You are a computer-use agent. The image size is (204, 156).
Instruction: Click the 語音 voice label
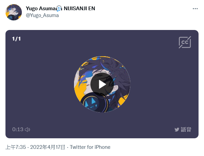[x=186, y=129]
